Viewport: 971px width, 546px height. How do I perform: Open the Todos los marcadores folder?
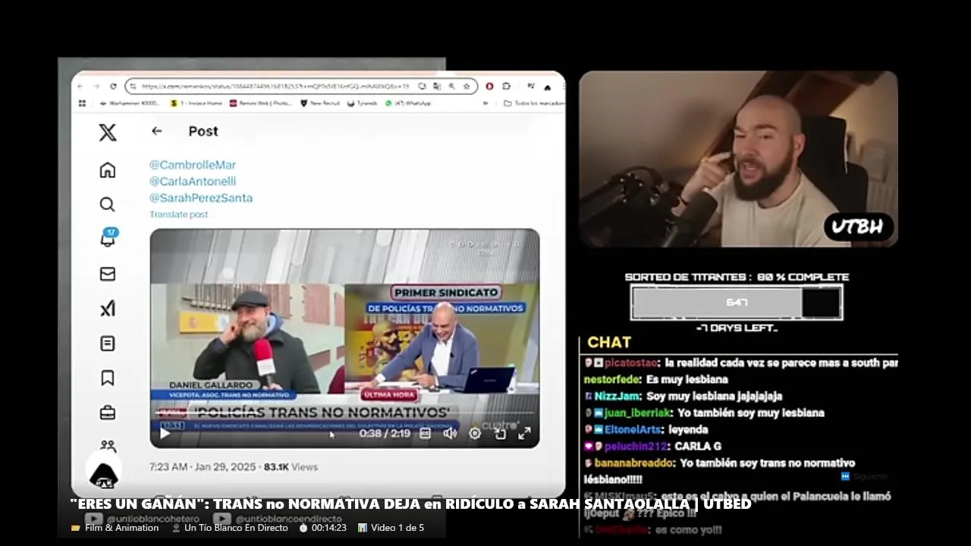point(534,103)
